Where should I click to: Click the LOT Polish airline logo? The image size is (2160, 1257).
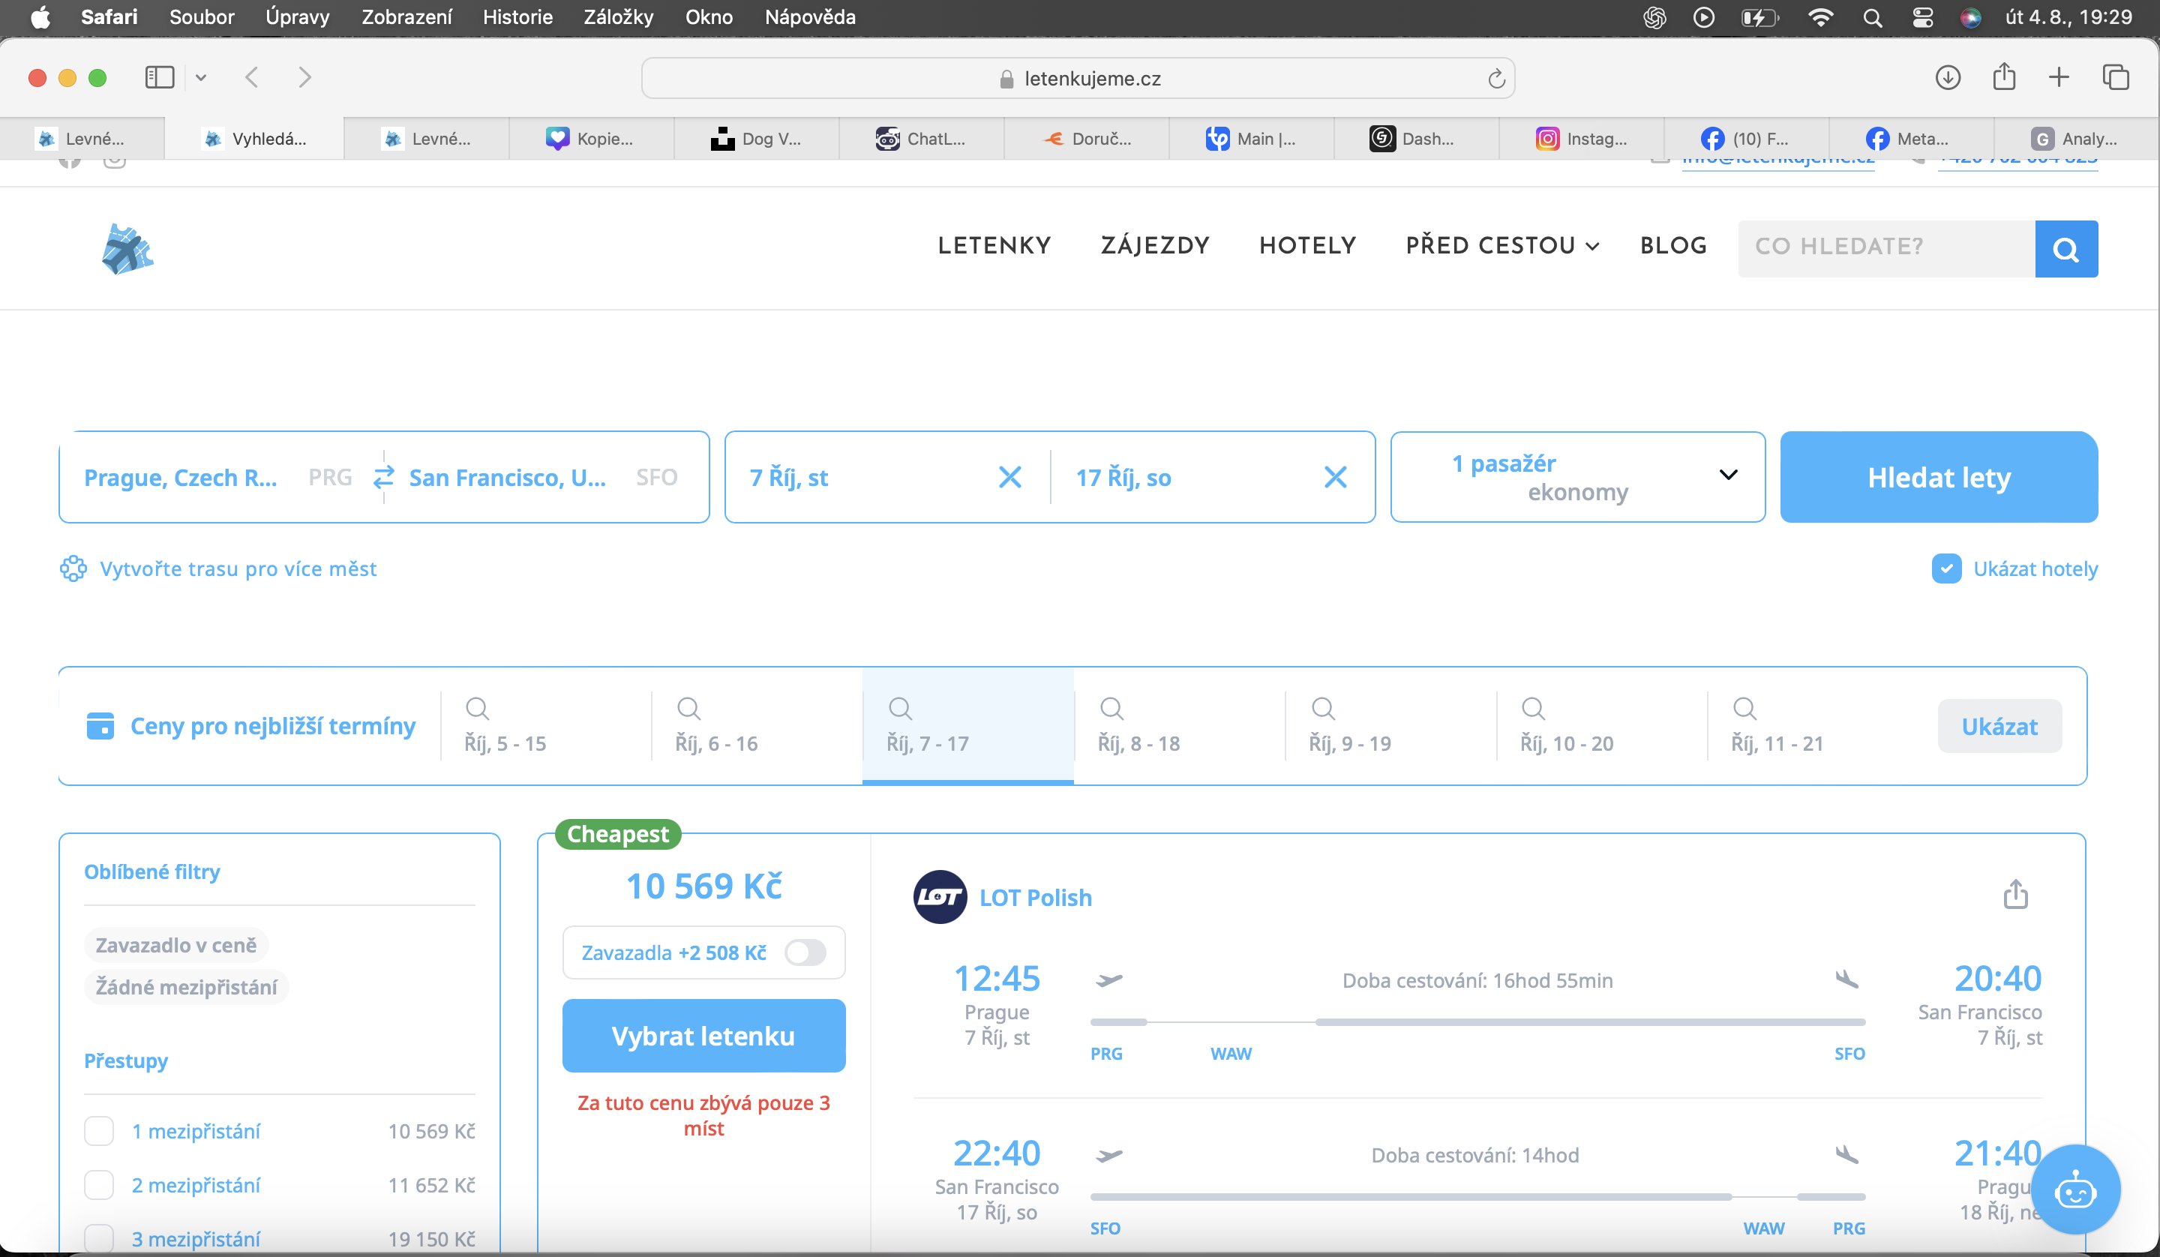click(940, 897)
